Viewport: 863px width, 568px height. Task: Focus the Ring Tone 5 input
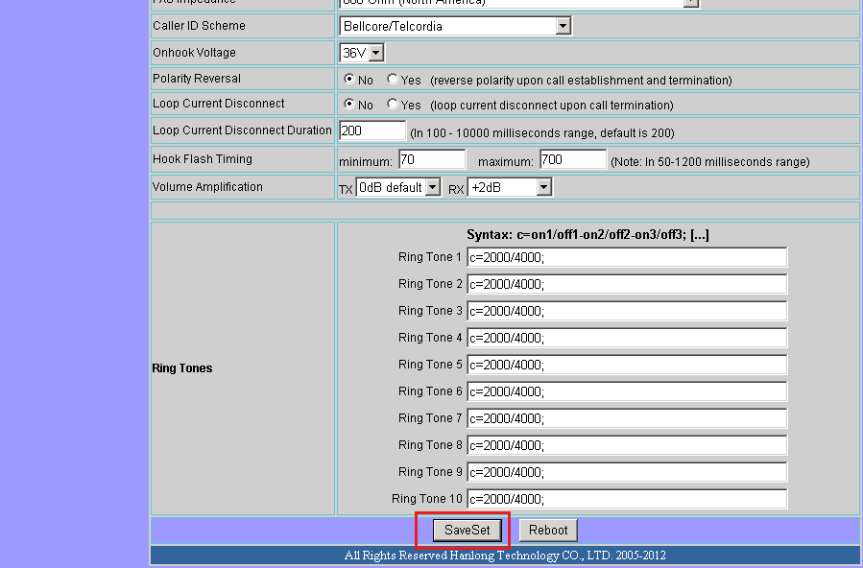pos(627,365)
